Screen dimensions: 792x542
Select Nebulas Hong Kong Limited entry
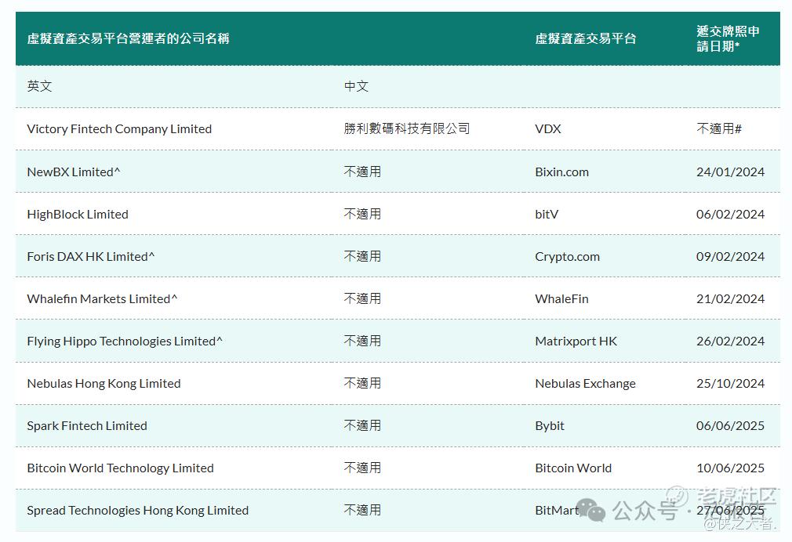coord(104,384)
